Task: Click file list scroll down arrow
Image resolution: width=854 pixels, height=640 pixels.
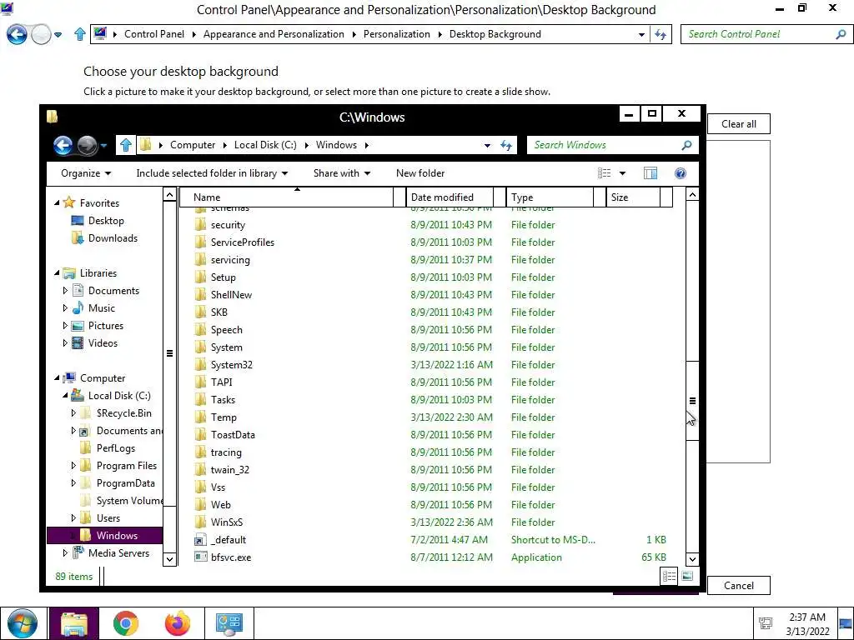Action: click(x=692, y=559)
